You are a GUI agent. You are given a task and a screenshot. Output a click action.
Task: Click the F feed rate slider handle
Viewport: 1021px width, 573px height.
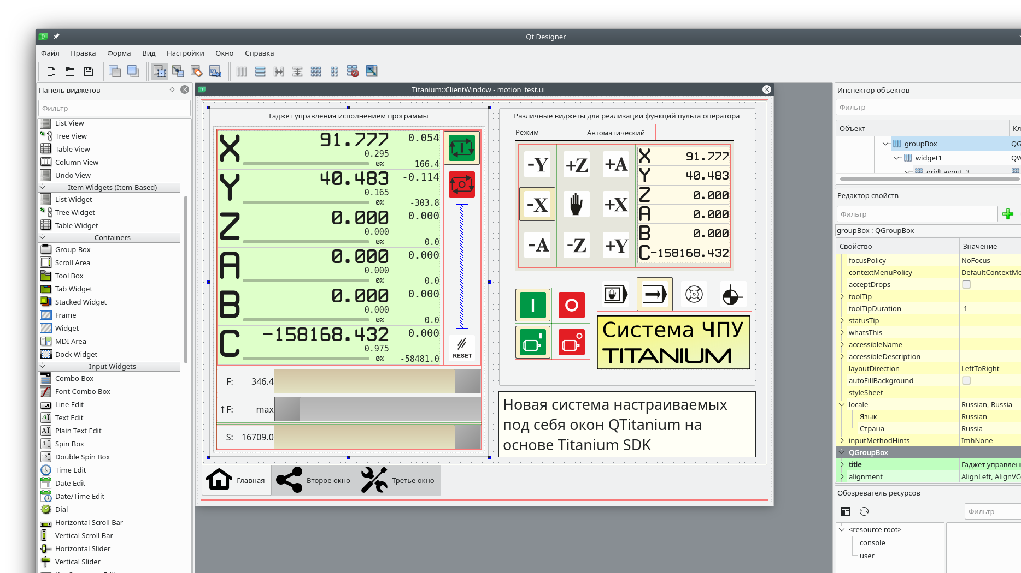467,381
